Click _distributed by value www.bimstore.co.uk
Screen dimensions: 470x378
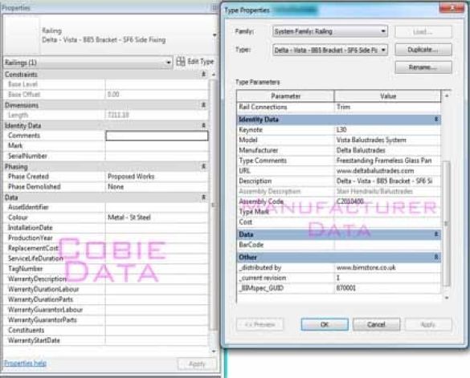click(x=387, y=267)
